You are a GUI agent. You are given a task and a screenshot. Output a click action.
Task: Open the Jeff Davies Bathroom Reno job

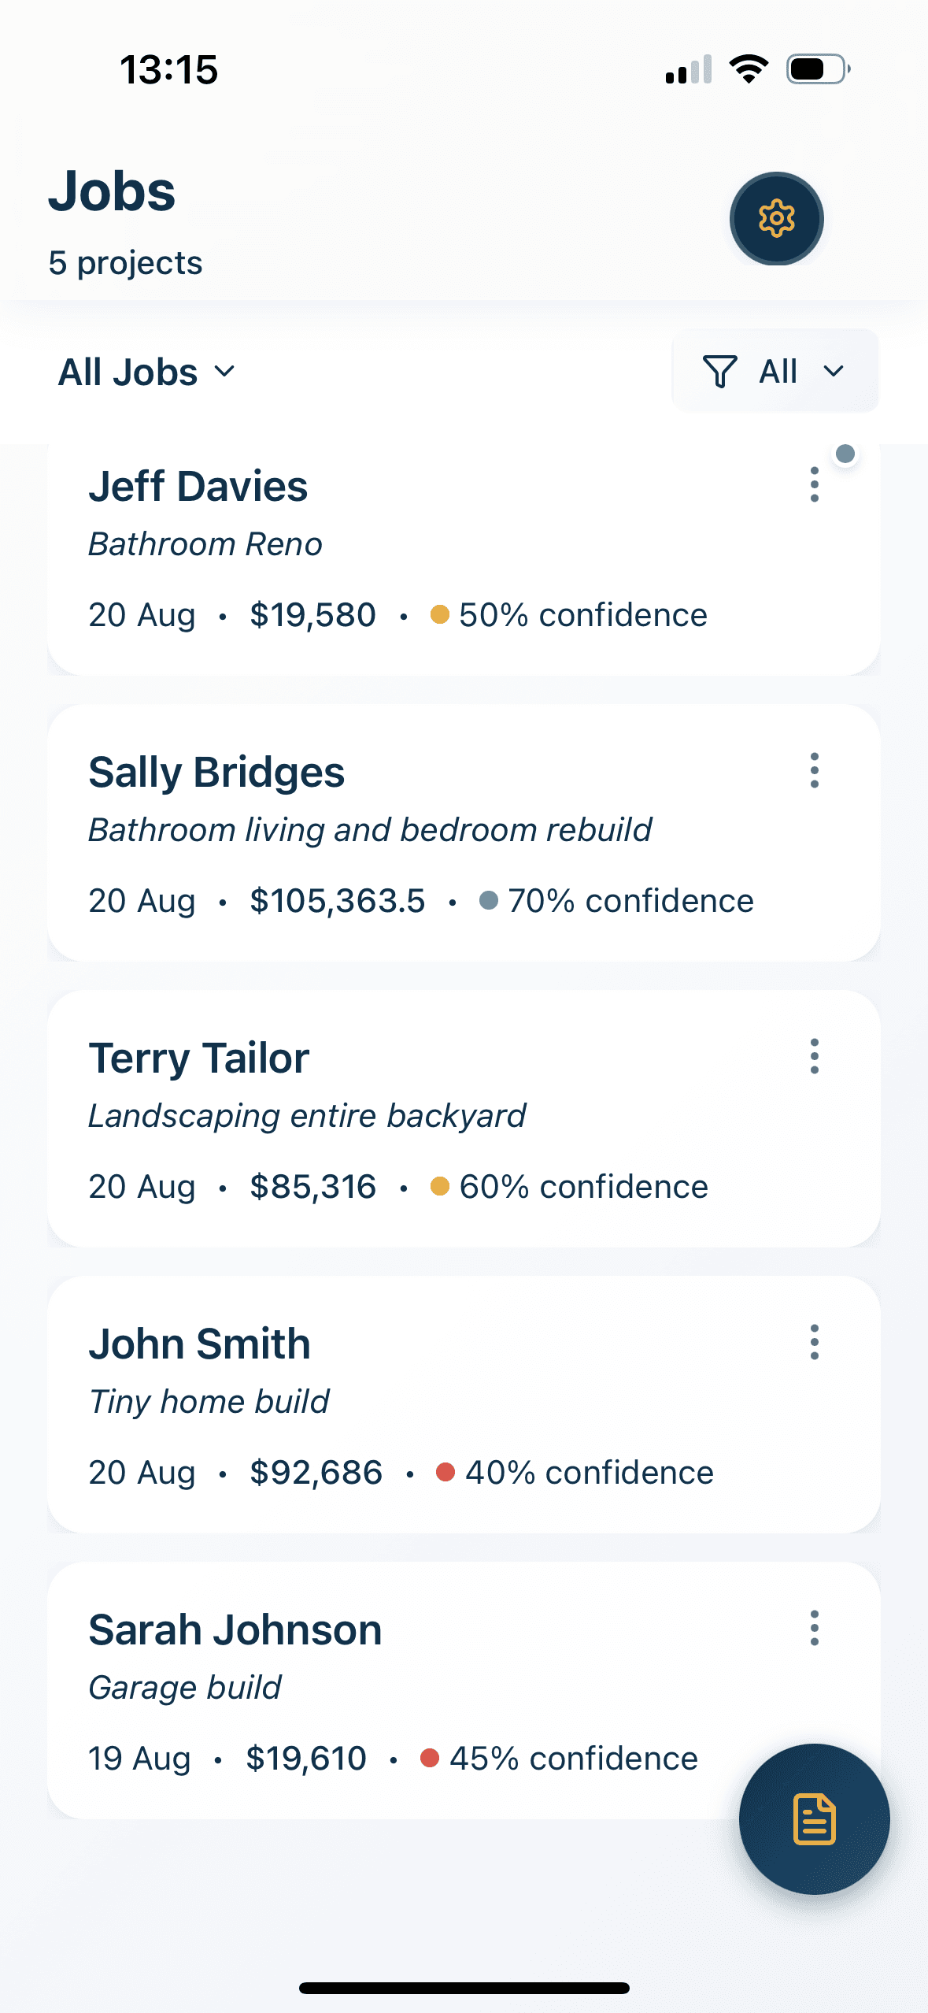394,543
